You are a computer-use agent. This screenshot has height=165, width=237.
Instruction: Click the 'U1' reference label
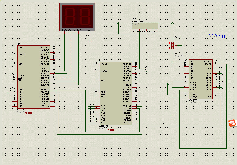click(x=101, y=60)
